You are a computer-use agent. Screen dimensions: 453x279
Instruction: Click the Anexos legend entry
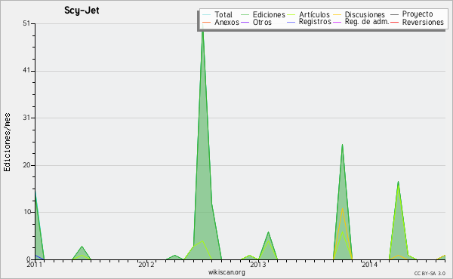(x=220, y=22)
